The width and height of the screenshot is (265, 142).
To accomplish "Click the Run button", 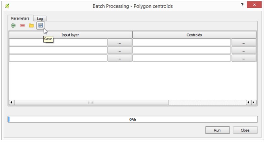I will point(217,130).
